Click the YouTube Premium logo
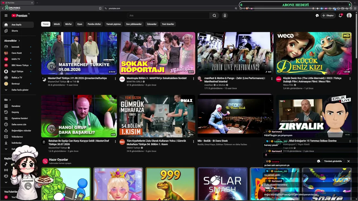The image size is (358, 201). 20,16
